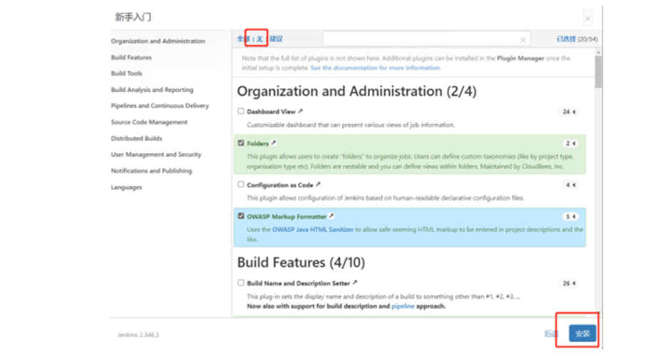Open Configuration as Code external link icon
The image size is (663, 354).
coord(318,184)
